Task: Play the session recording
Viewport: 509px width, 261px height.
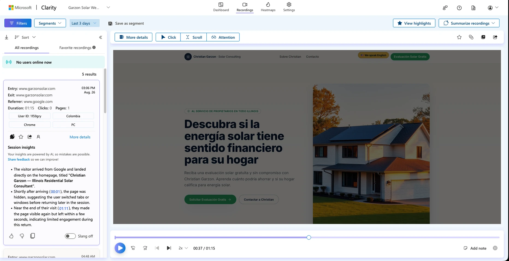Action: 120,248
